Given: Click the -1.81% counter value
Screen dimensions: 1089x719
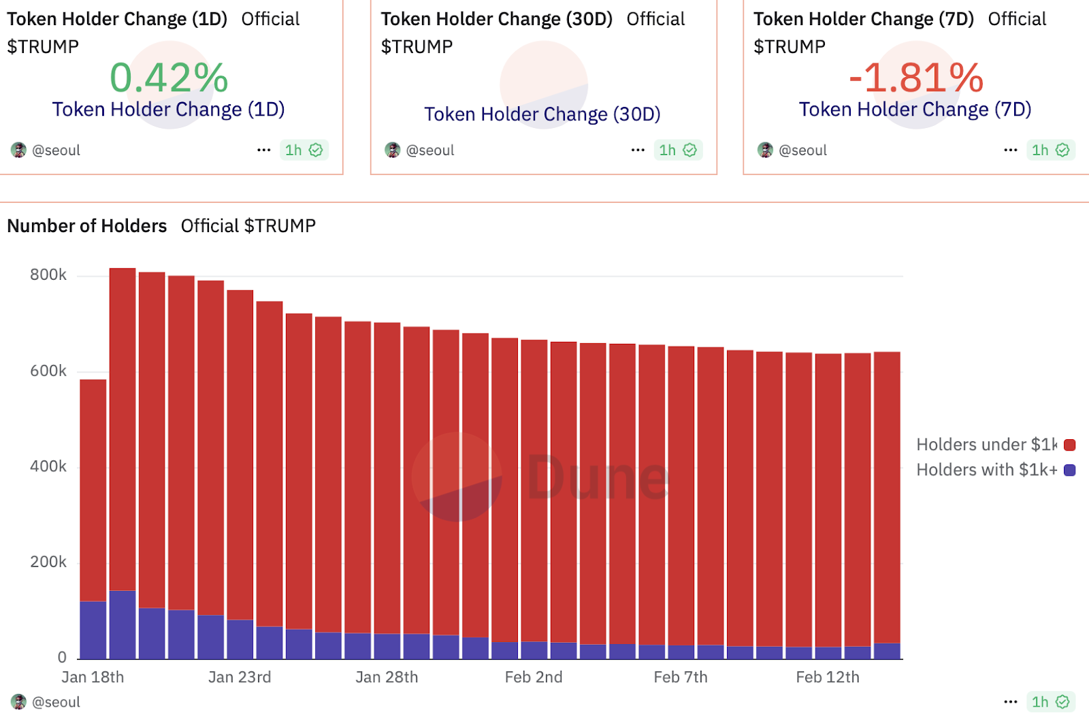Looking at the screenshot, I should click(x=916, y=78).
